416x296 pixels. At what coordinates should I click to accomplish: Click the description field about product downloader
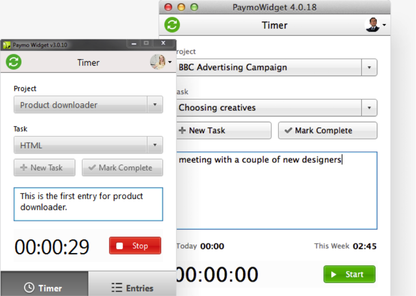point(88,204)
